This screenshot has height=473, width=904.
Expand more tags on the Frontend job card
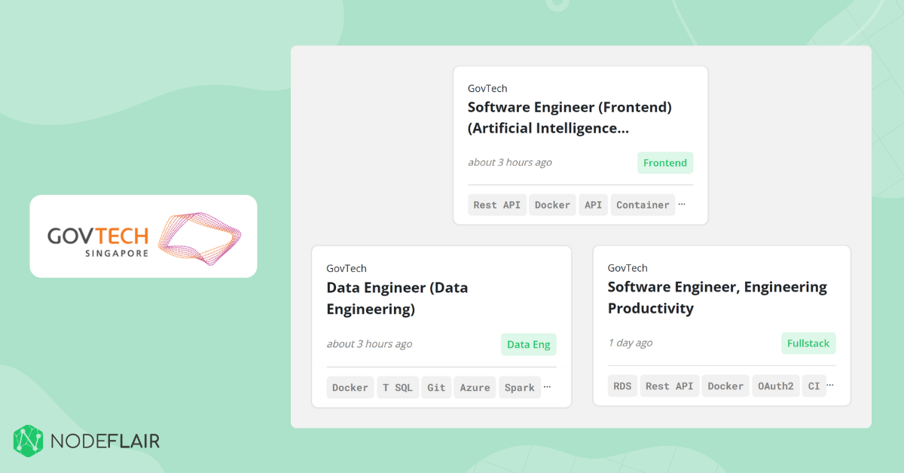point(682,204)
